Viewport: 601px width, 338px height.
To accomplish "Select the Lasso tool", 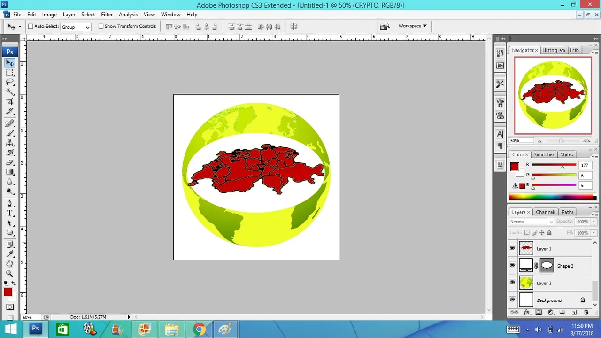I will pyautogui.click(x=10, y=82).
